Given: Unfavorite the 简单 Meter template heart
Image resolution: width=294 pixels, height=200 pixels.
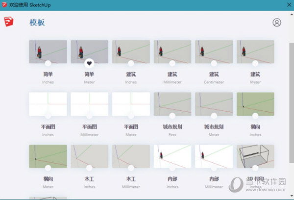Looking at the screenshot, I should point(89,63).
